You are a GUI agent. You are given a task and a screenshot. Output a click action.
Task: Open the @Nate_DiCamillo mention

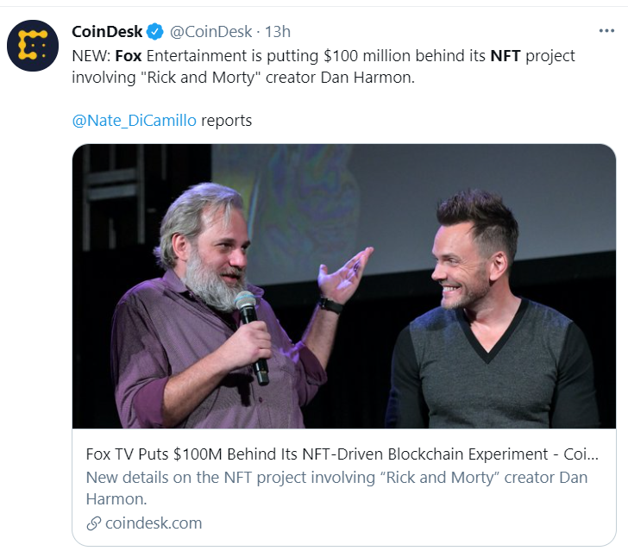[x=135, y=121]
